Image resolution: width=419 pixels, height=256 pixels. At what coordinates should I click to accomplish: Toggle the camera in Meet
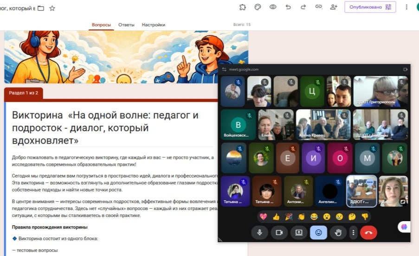(x=279, y=232)
